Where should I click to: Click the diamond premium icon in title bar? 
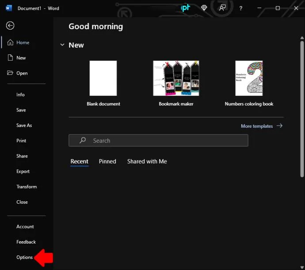click(x=204, y=8)
